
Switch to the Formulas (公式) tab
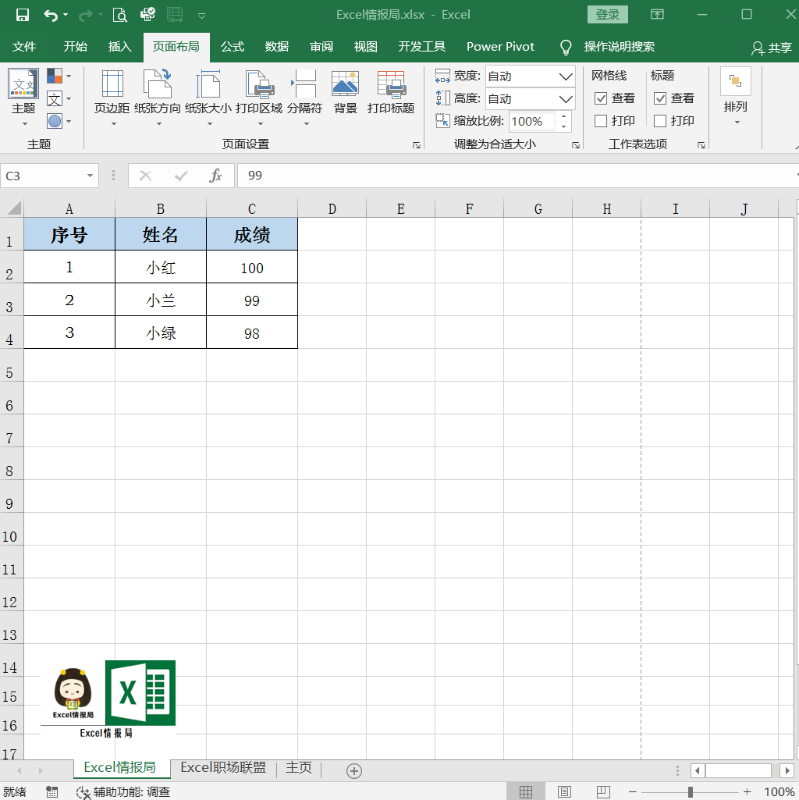tap(233, 47)
